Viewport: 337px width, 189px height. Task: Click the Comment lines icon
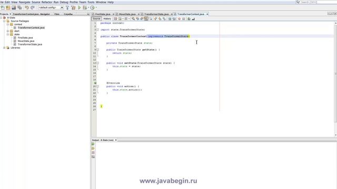pos(189,19)
